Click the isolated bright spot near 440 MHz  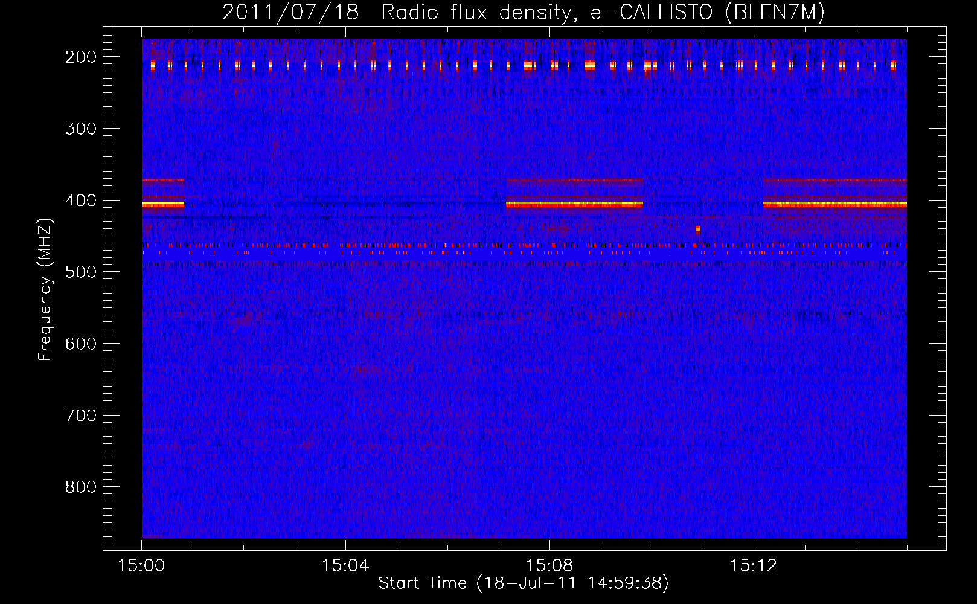click(697, 230)
